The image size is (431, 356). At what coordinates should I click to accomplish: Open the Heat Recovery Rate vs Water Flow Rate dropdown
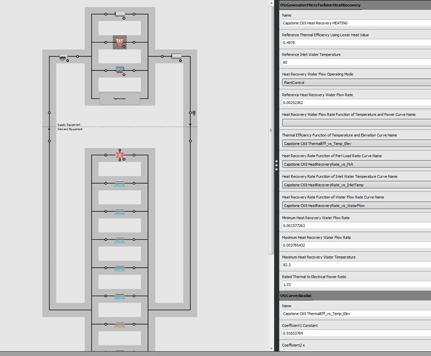click(x=356, y=205)
